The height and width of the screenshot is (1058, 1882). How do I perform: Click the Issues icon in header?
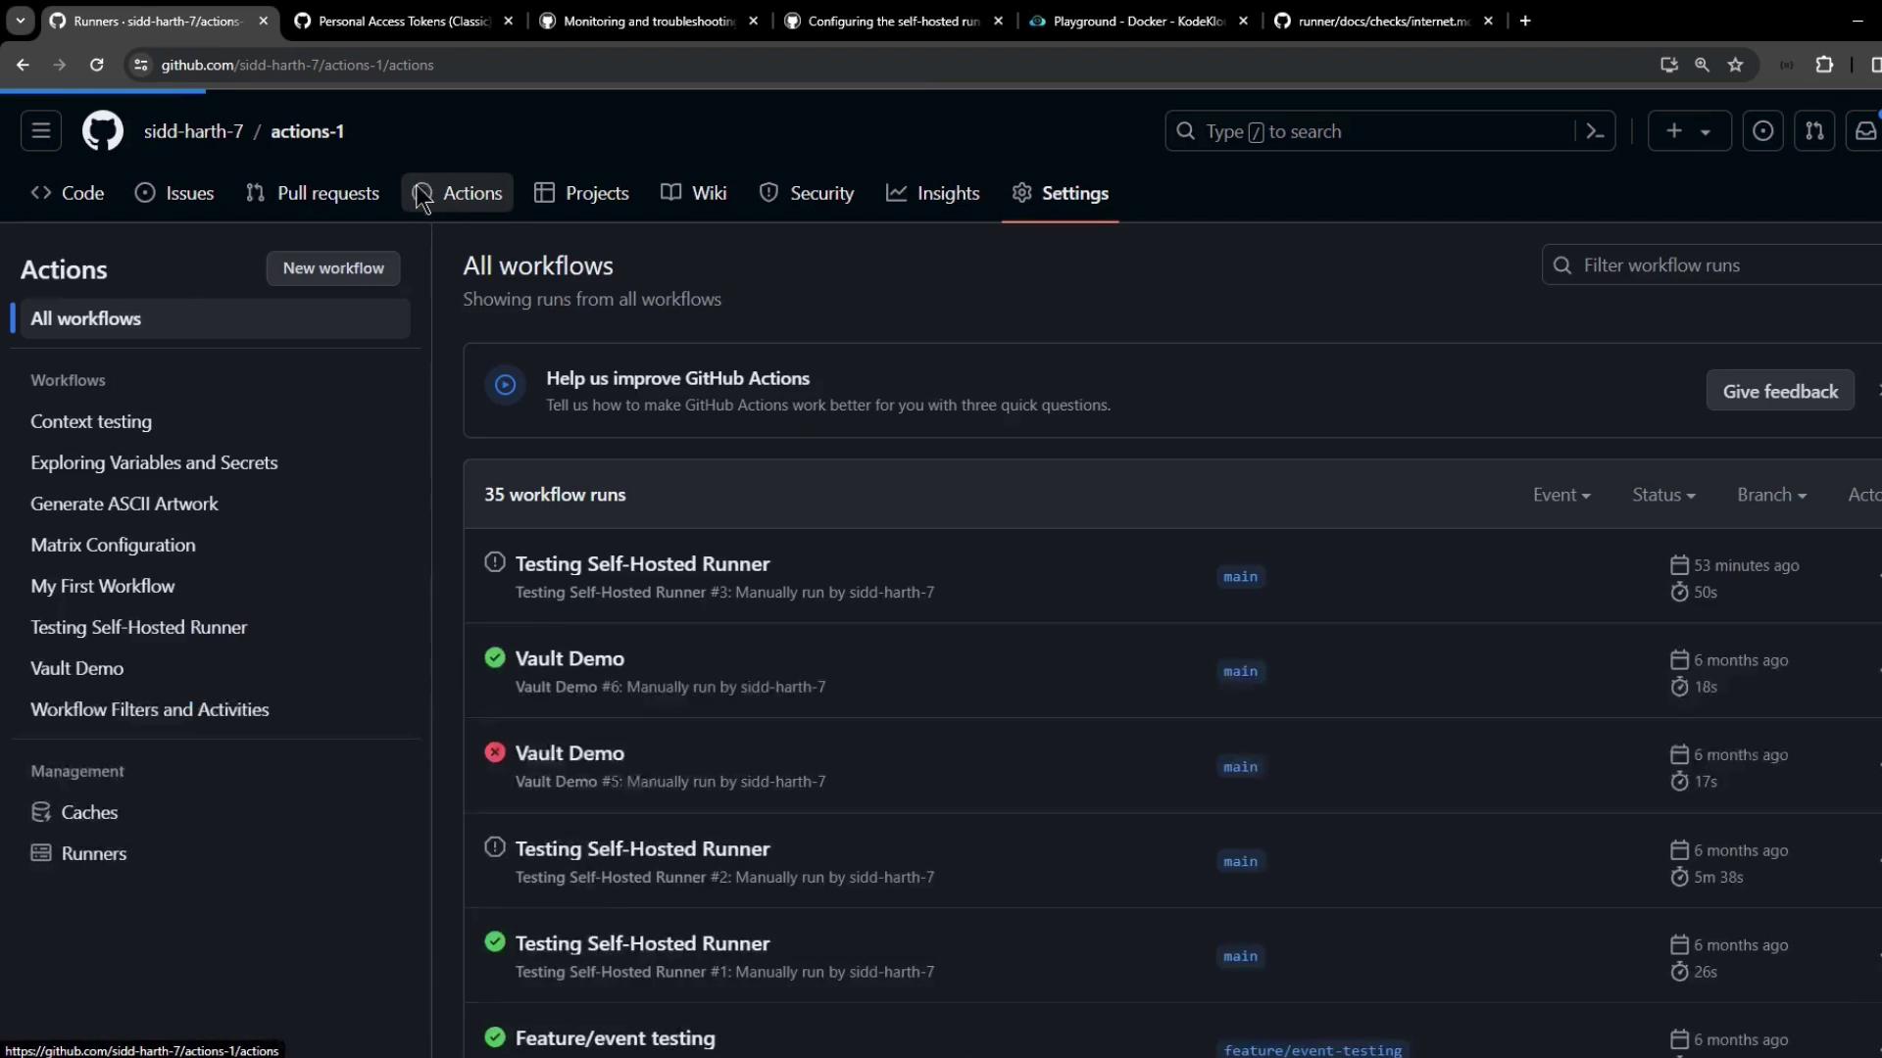tap(1762, 131)
